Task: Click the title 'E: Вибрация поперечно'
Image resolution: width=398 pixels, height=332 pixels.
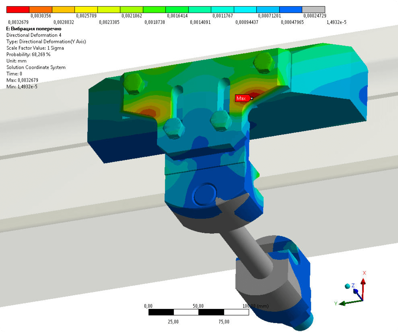Action: (x=34, y=29)
